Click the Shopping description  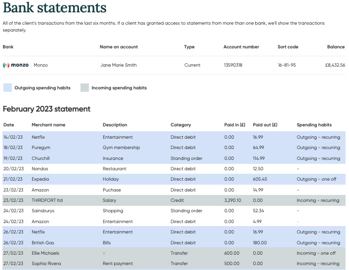coord(113,211)
